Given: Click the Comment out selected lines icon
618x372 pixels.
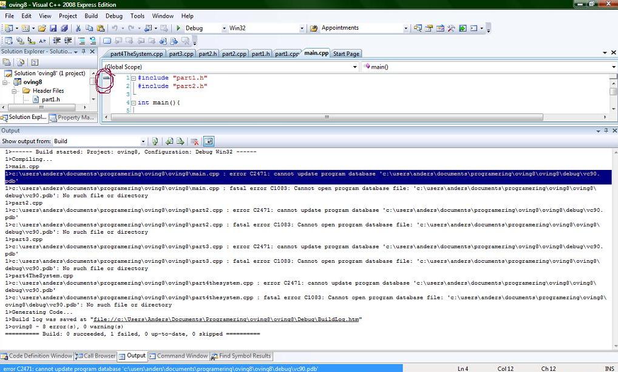Looking at the screenshot, I should click(x=81, y=41).
